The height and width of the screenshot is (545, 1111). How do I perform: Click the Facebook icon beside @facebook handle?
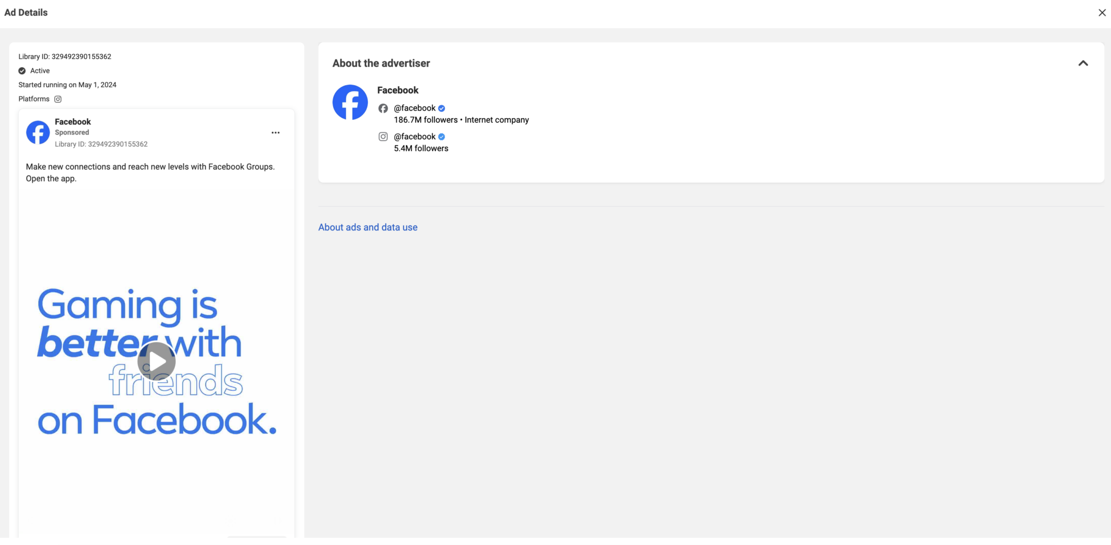click(384, 108)
